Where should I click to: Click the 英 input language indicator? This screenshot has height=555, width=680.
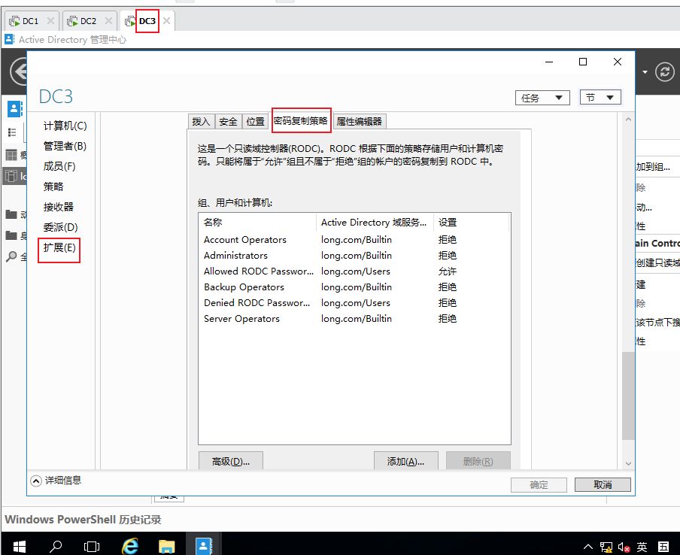coord(642,547)
